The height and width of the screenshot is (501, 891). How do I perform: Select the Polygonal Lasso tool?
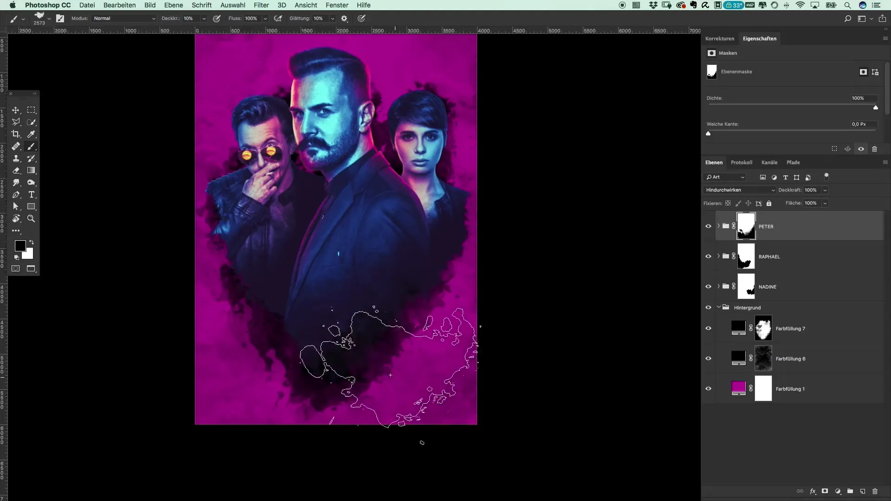coord(16,122)
